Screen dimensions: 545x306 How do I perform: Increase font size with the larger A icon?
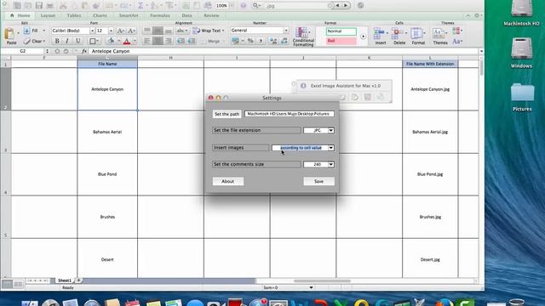tap(120, 31)
